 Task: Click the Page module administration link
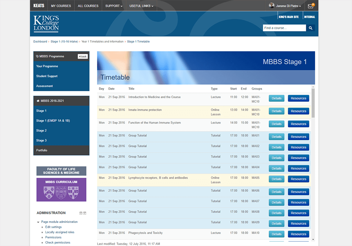tap(59, 222)
